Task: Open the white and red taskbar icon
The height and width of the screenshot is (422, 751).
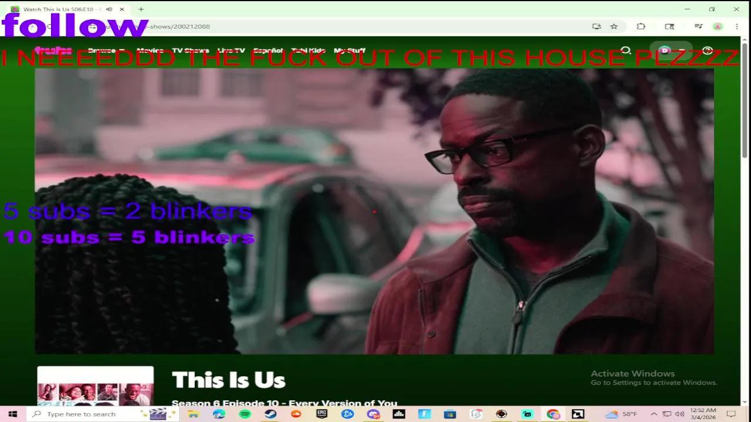Action: tap(476, 414)
